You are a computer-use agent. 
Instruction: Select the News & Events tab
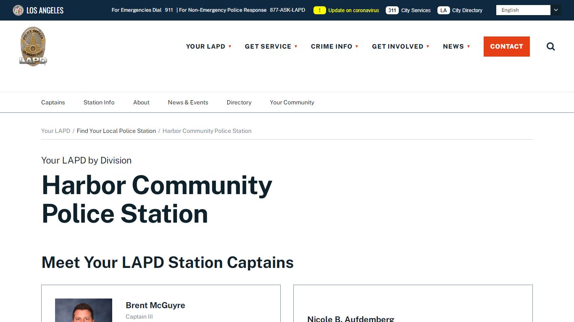(188, 102)
